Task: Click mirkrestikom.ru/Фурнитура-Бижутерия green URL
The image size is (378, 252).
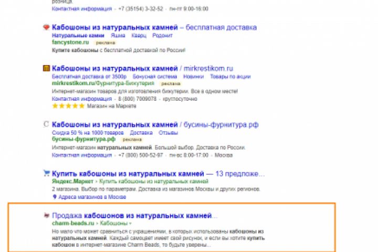Action: 103,83
